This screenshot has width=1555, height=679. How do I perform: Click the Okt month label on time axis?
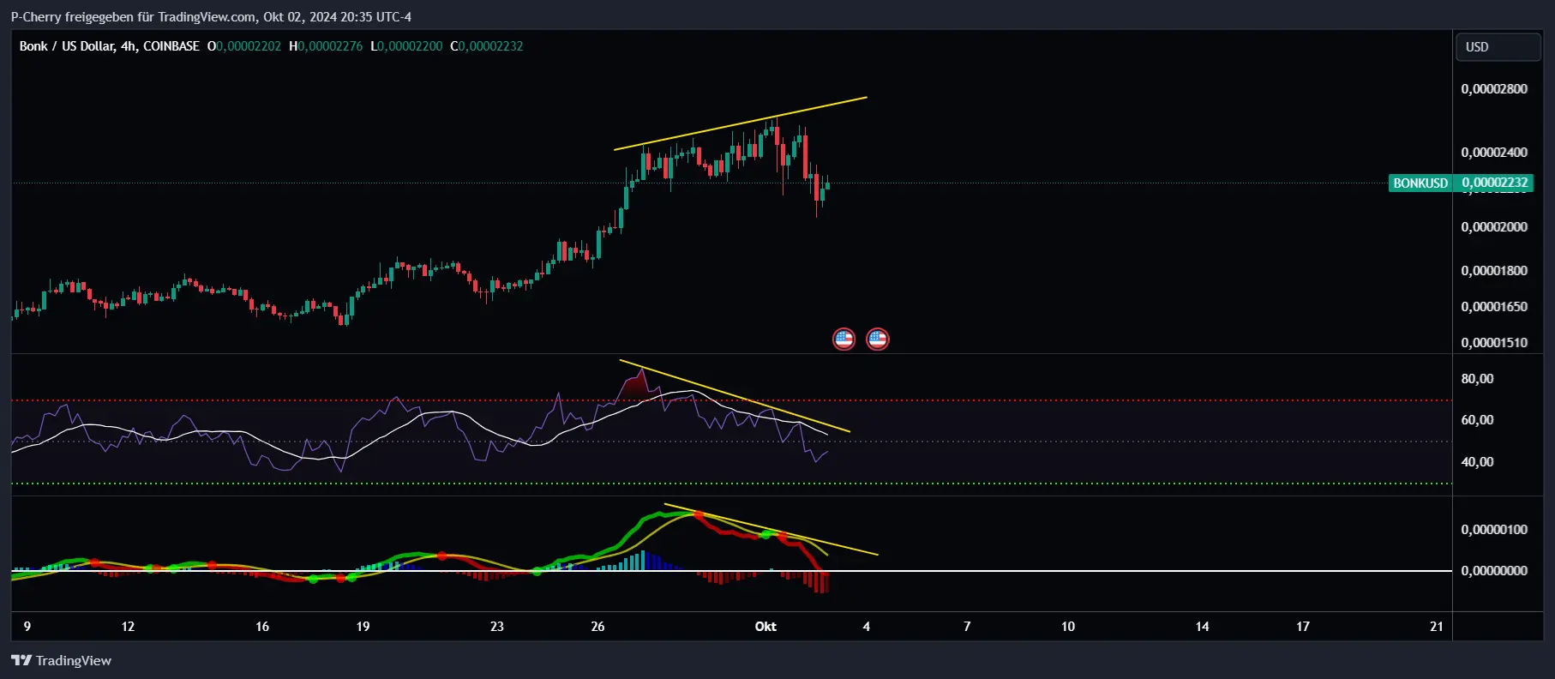pos(765,627)
